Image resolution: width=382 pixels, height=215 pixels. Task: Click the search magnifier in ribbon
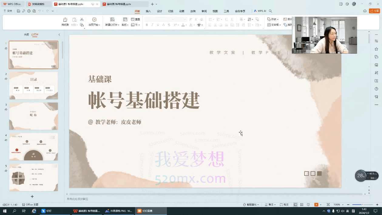[x=270, y=11]
